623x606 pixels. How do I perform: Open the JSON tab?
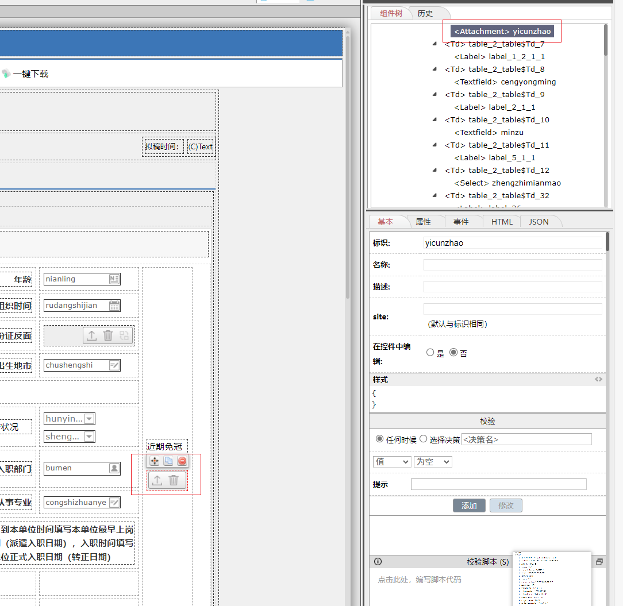click(539, 222)
